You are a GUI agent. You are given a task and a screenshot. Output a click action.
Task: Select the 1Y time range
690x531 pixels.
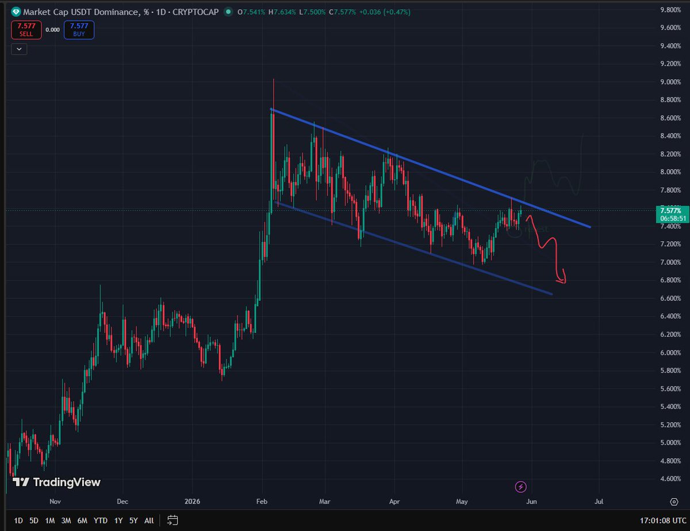[118, 521]
